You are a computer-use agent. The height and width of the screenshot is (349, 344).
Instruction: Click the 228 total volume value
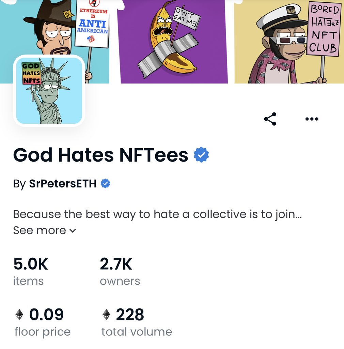coord(130,315)
